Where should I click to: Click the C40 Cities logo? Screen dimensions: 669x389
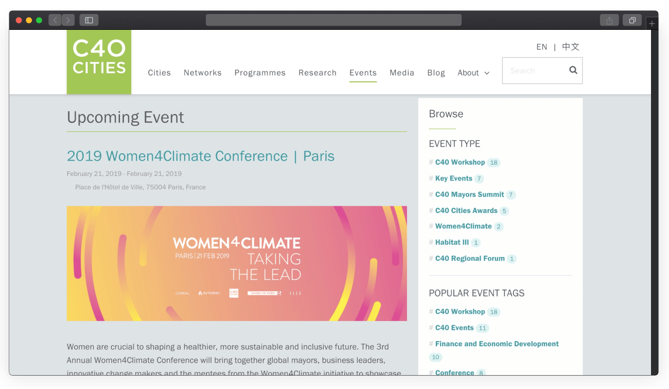click(x=99, y=62)
